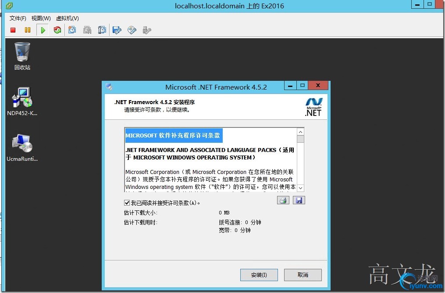Click the revert to snapshot toolbar icon
445x293 pixels.
[87, 30]
